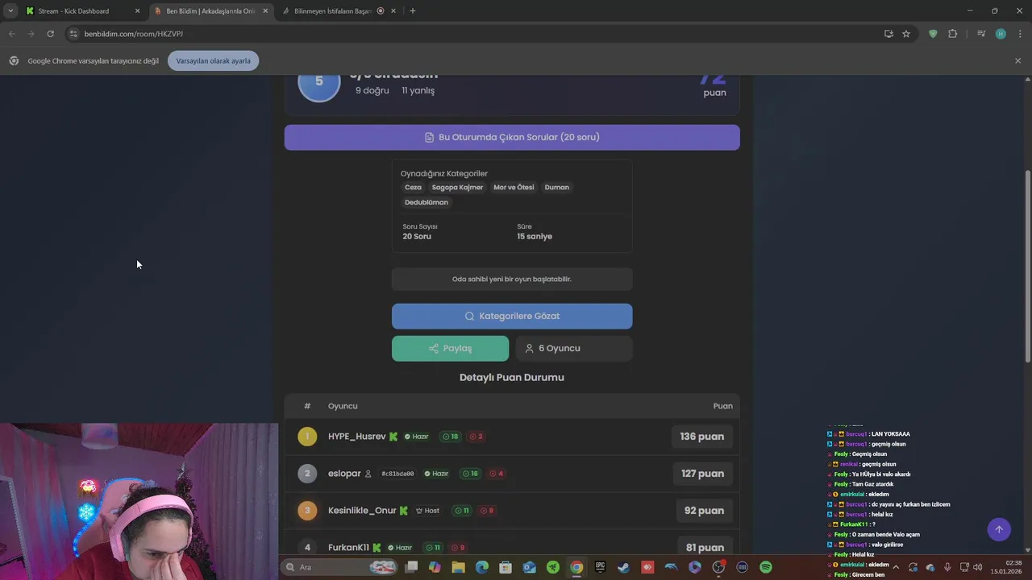1032x580 pixels.
Task: Open the green shield extension
Action: click(x=933, y=34)
